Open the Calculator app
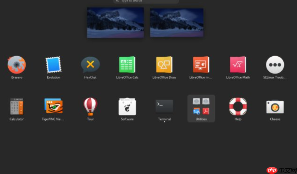This screenshot has height=174, width=297. click(x=17, y=106)
